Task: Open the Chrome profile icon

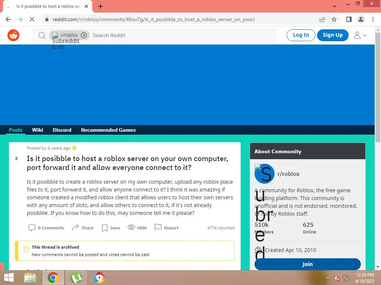Action: coord(361,19)
